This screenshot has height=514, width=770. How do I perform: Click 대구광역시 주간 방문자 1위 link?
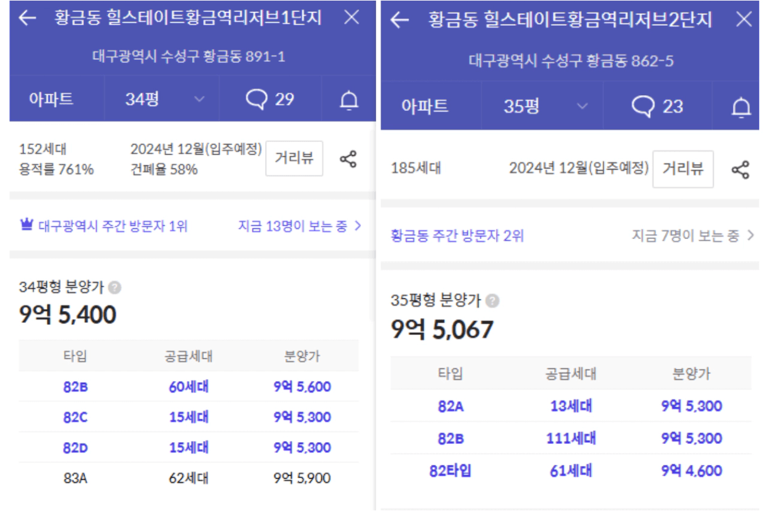113,226
